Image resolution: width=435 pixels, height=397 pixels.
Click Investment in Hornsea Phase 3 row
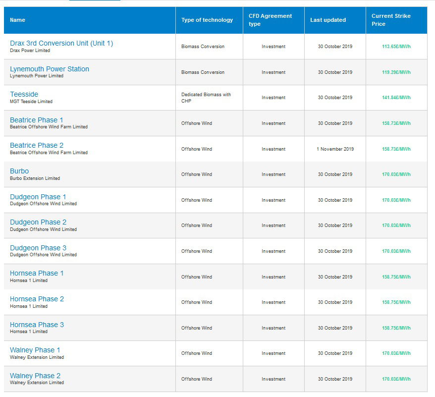coord(273,328)
